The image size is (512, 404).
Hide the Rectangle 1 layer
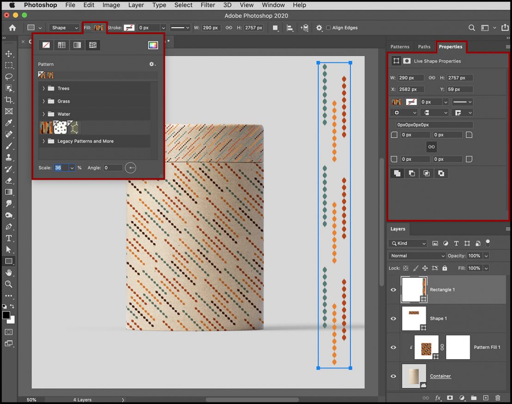[x=393, y=290]
